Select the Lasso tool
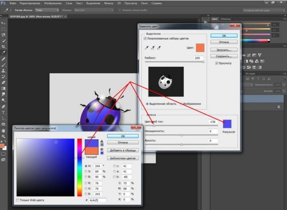This screenshot has height=210, width=287. (x=3, y=35)
